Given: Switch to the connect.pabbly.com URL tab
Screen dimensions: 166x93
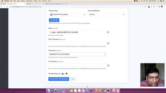Looking at the screenshot, I should [x=55, y=4].
